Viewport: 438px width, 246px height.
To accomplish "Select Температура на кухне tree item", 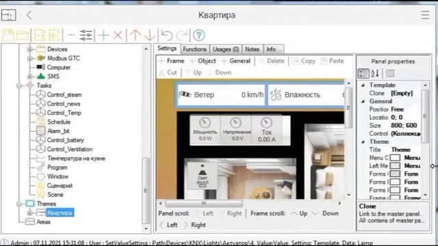I will (x=76, y=159).
